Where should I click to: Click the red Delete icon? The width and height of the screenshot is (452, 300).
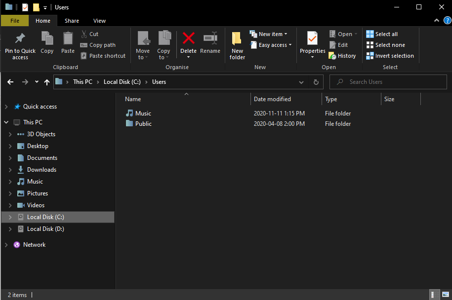189,38
